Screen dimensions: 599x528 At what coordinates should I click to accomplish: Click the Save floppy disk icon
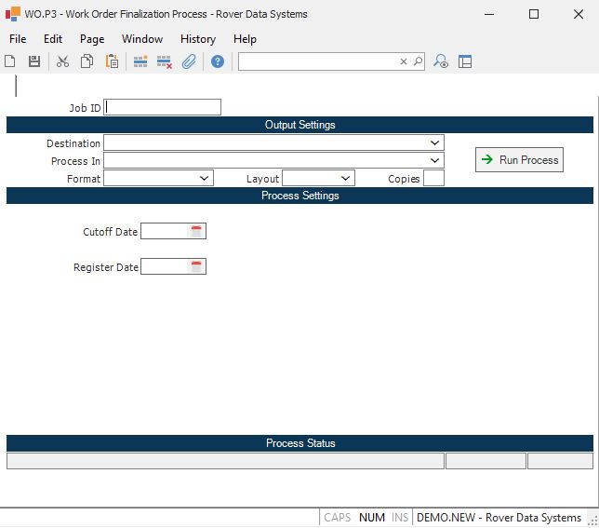click(34, 61)
